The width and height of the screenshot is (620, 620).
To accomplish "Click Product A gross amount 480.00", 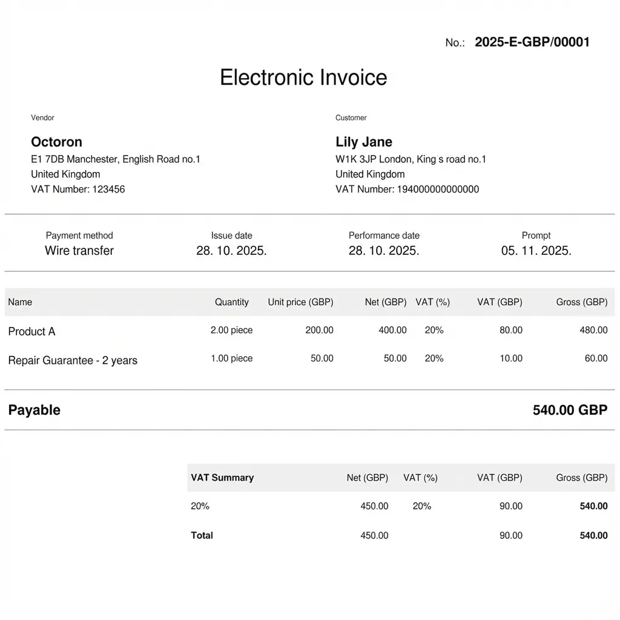I will coord(593,330).
